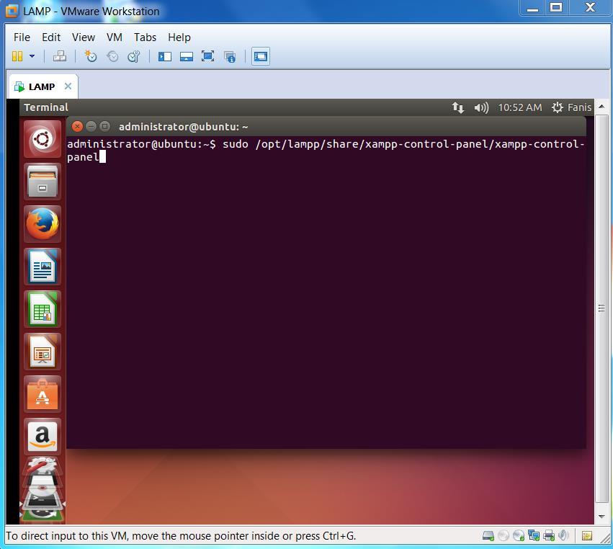Toggle the thumbnail bar view
This screenshot has width=613, height=549.
(187, 56)
